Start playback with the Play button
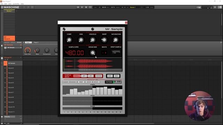This screenshot has height=125, width=223. (82, 7)
